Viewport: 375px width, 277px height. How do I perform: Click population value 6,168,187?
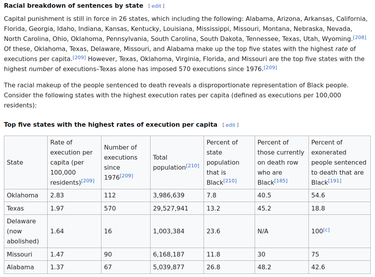click(169, 254)
